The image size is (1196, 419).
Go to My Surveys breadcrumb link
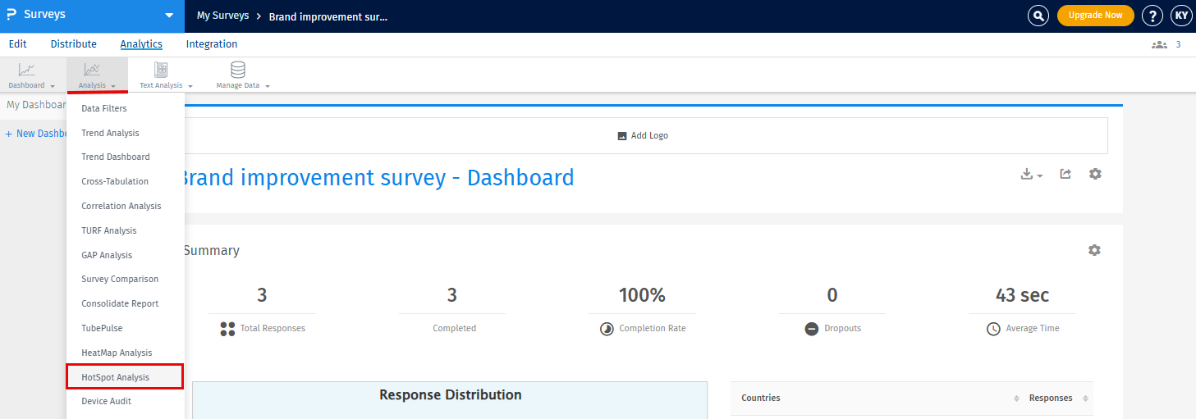point(222,16)
